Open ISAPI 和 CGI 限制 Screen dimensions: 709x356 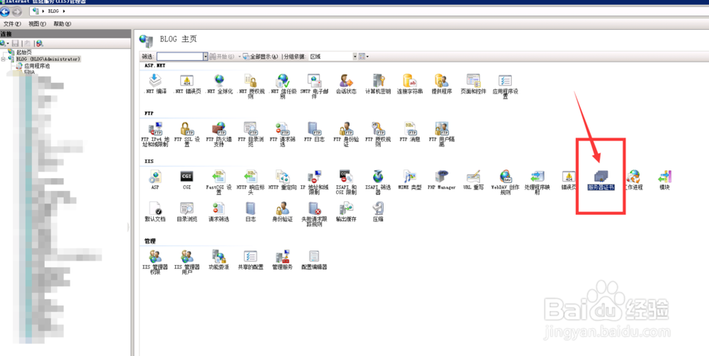[x=347, y=182]
